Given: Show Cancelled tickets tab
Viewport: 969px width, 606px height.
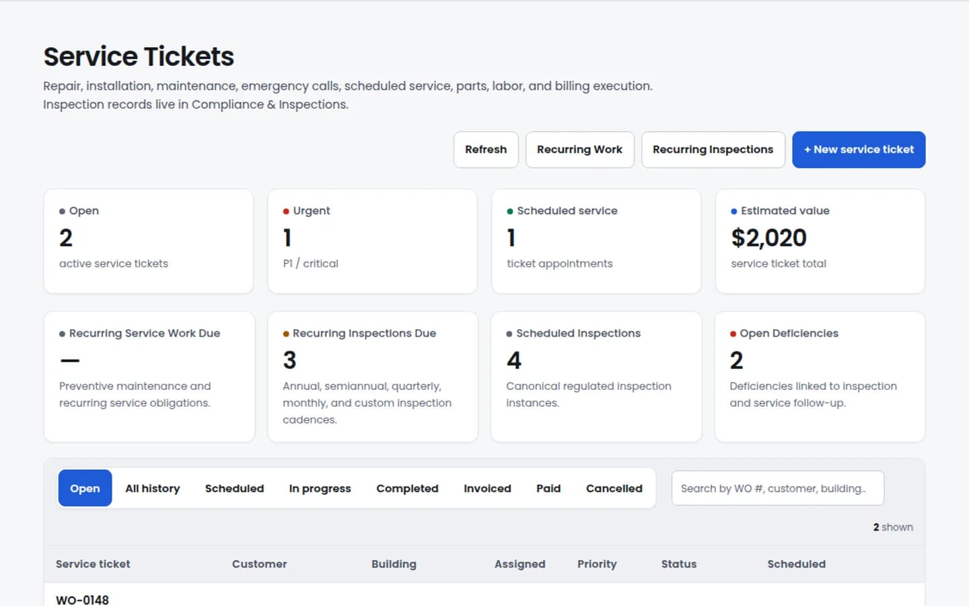Looking at the screenshot, I should [614, 488].
